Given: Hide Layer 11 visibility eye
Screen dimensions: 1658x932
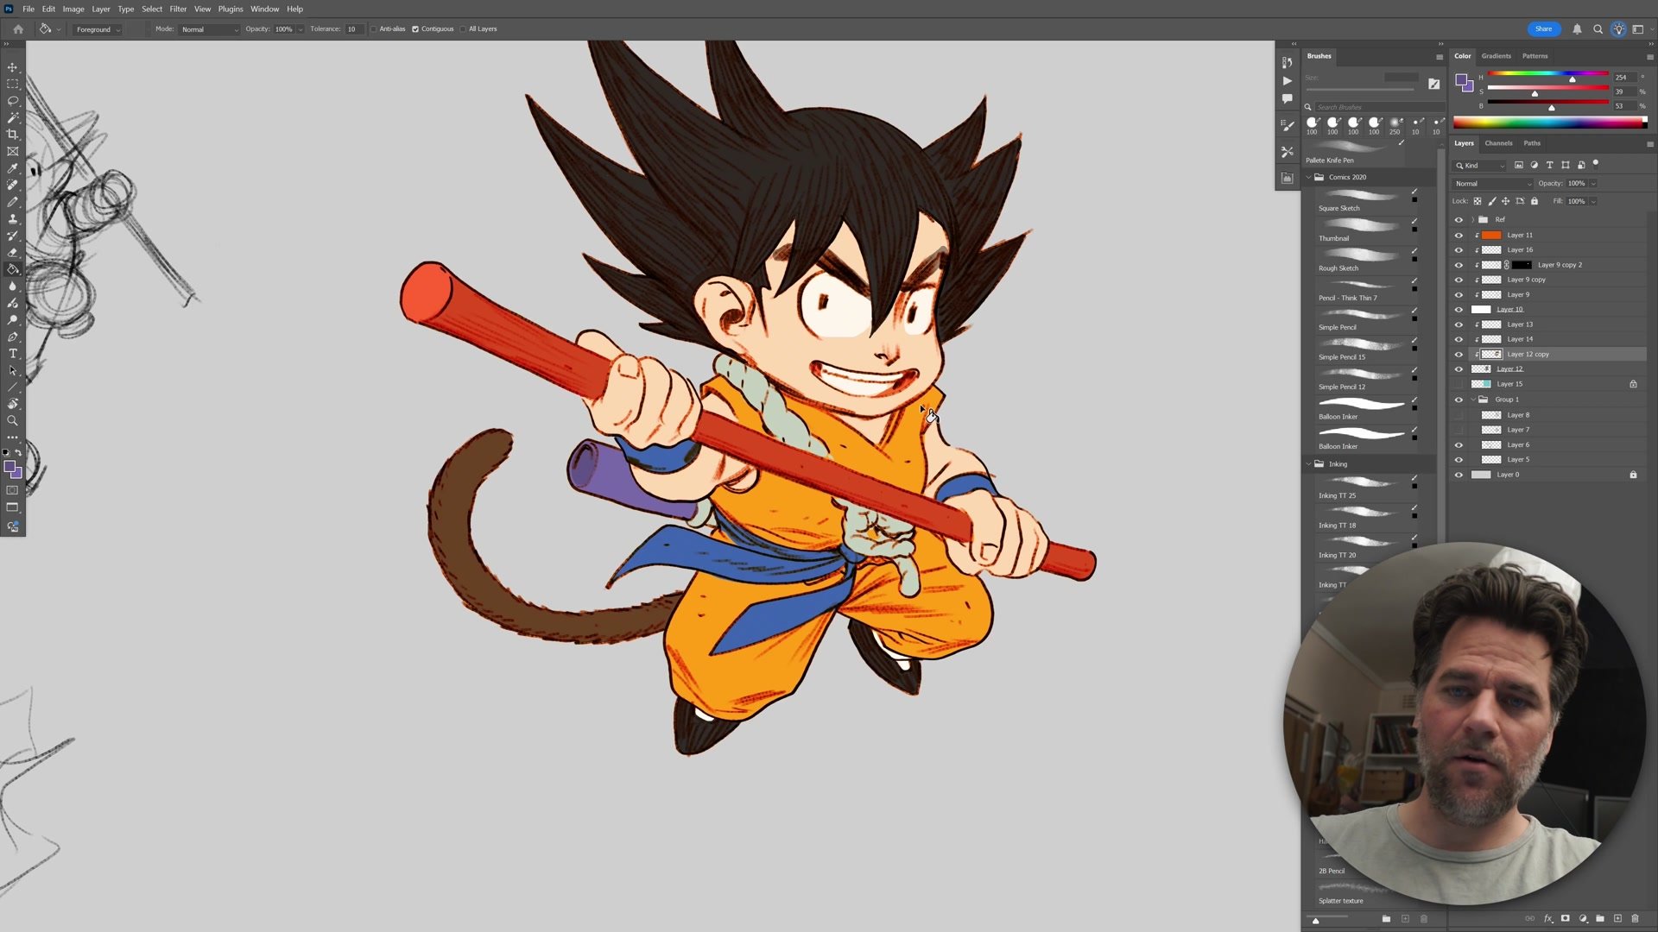Looking at the screenshot, I should point(1459,235).
